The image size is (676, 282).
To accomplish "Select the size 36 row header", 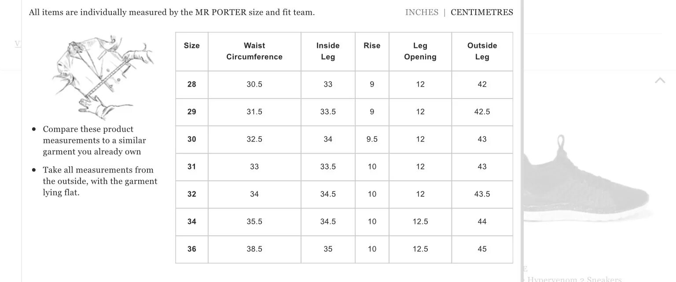I will tap(192, 249).
